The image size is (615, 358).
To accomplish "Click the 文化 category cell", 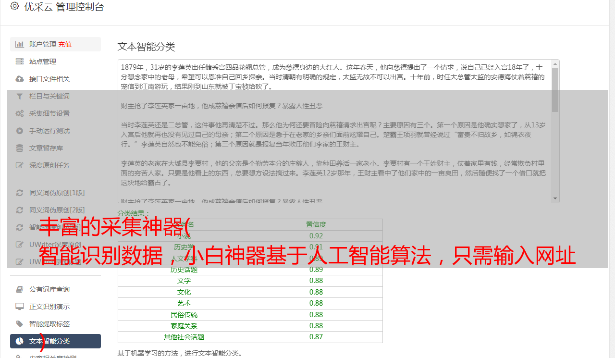I will point(184,292).
